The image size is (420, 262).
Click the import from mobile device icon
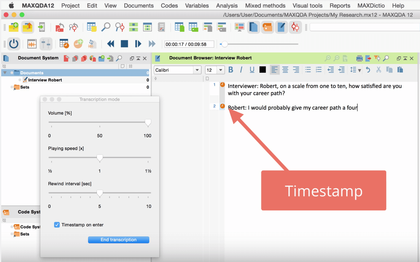[41, 27]
